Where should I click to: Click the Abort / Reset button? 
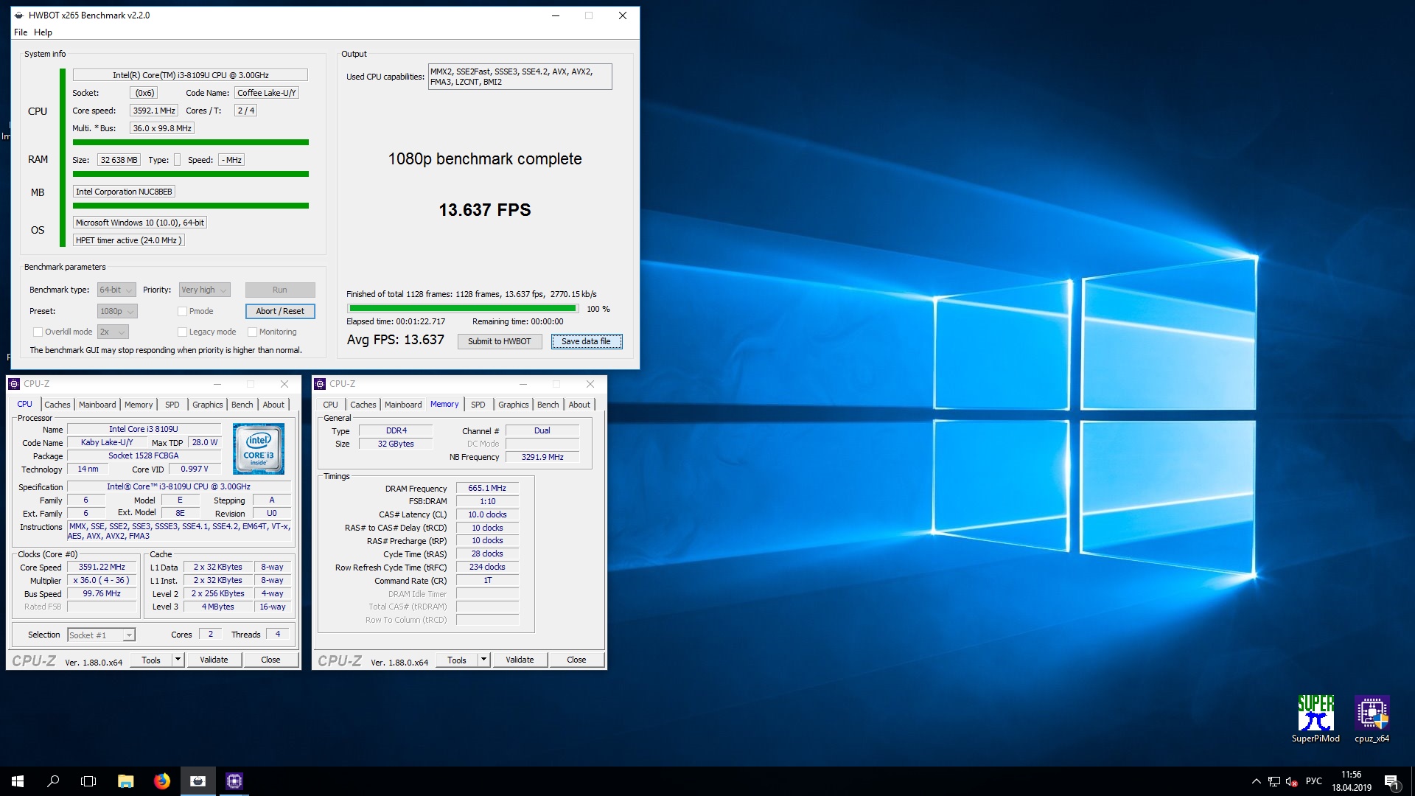280,311
